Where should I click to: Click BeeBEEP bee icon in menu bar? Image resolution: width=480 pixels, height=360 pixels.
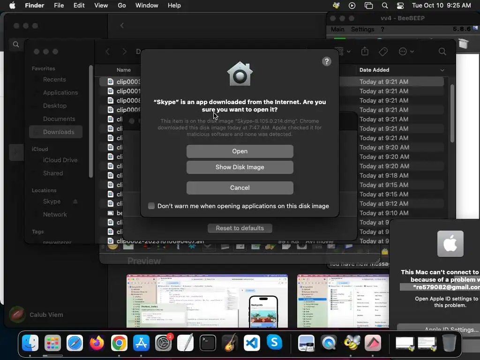pyautogui.click(x=336, y=6)
